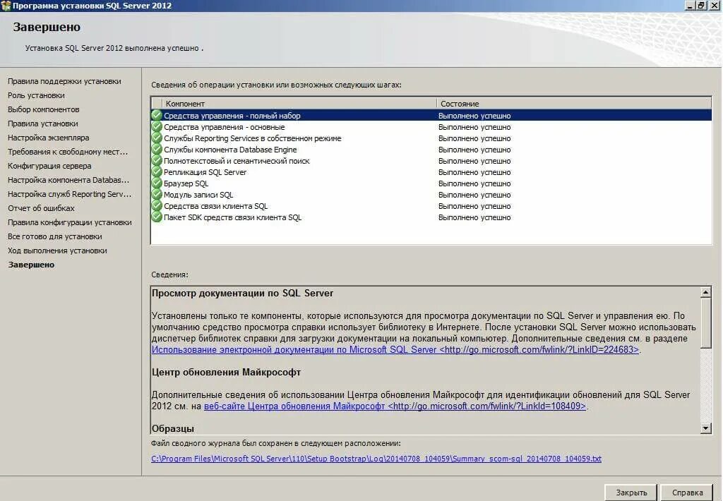This screenshot has width=723, height=501.
Task: Click the Выполнено успешно status for Браузер SQL
Action: [474, 183]
